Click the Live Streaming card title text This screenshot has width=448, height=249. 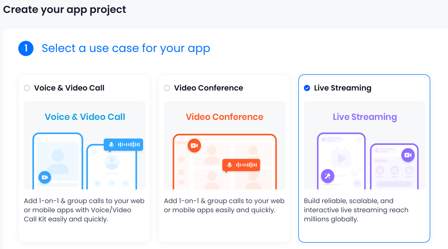tap(343, 88)
